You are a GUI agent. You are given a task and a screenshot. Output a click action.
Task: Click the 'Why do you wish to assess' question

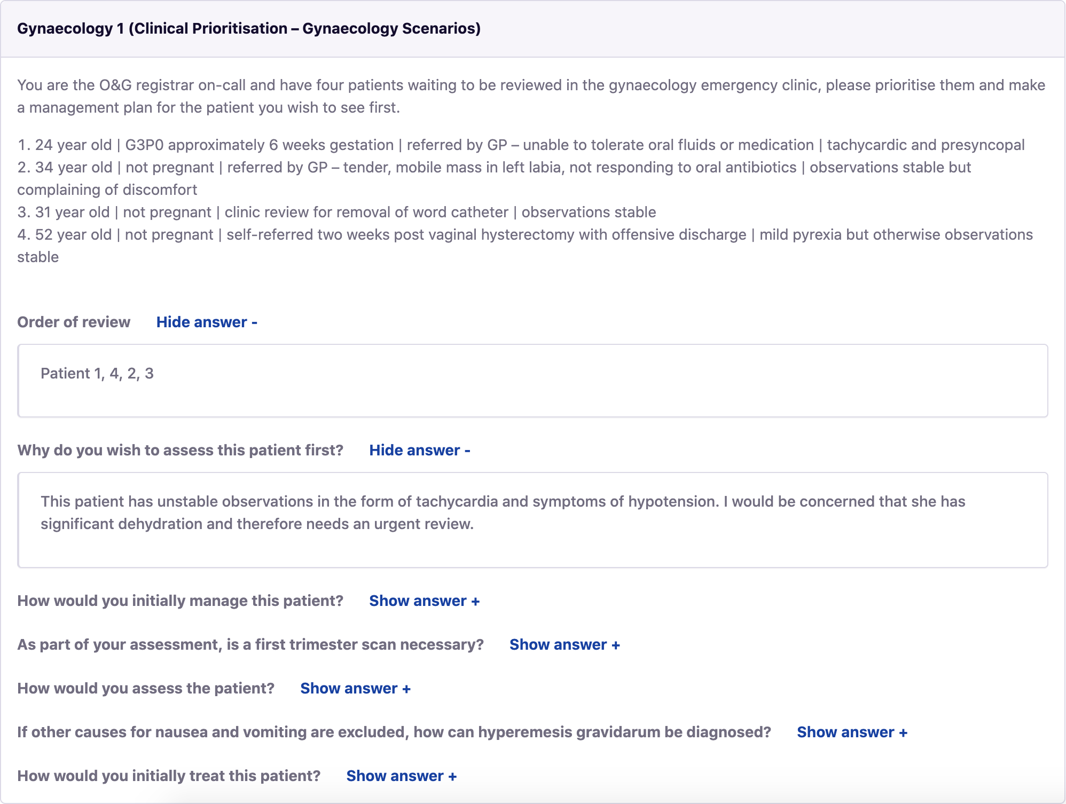click(180, 450)
